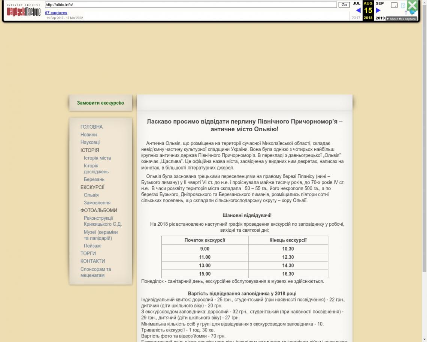Open the Історія досліджень submenu link

point(96,168)
